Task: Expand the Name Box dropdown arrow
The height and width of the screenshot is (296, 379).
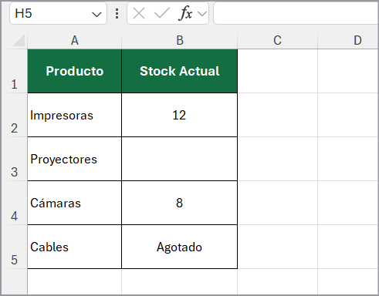Action: click(x=96, y=15)
